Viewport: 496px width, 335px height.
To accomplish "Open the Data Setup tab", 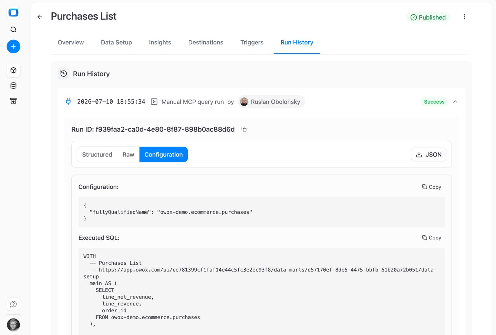I will [116, 42].
